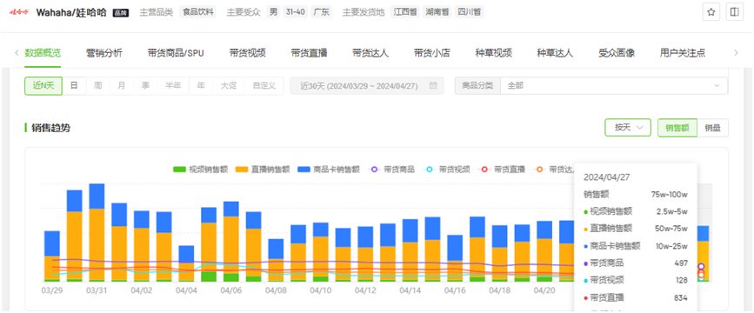Open the 带货视频 tab
Viewport: 754px width, 313px height.
click(248, 53)
